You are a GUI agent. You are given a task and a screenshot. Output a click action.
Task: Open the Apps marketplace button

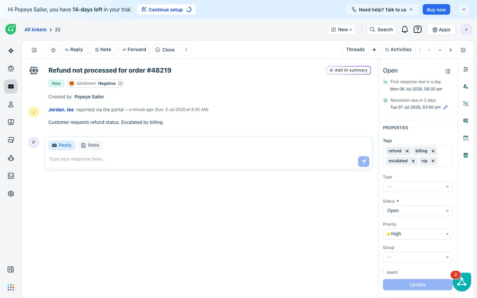(x=441, y=30)
